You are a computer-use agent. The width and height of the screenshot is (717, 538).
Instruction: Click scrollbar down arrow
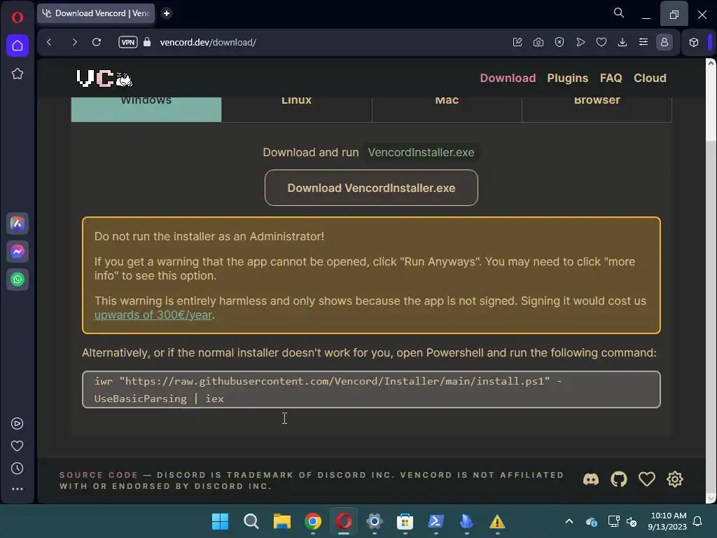[711, 498]
